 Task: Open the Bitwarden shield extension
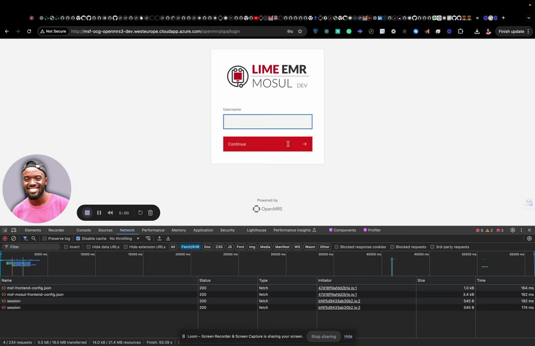coord(316,31)
